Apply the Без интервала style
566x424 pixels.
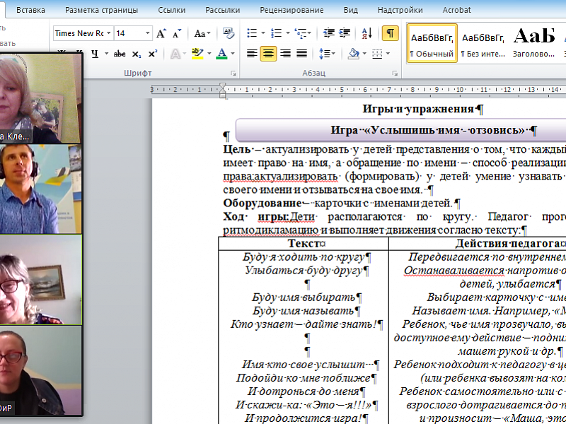[483, 44]
